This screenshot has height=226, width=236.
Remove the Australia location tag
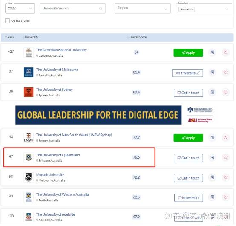click(192, 9)
